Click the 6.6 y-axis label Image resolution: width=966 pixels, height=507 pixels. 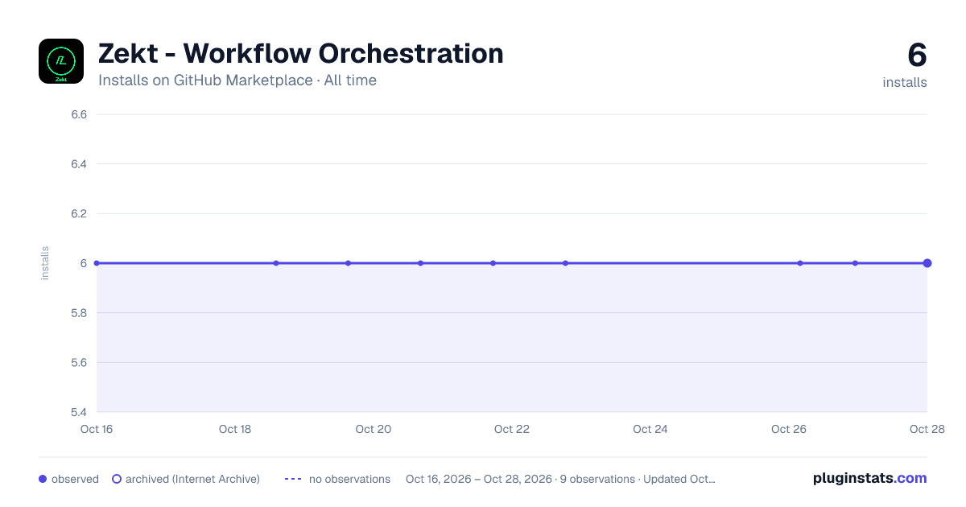coord(79,114)
